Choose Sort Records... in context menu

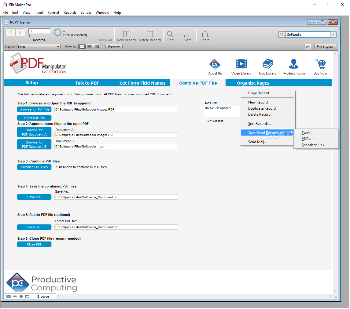click(x=267, y=124)
